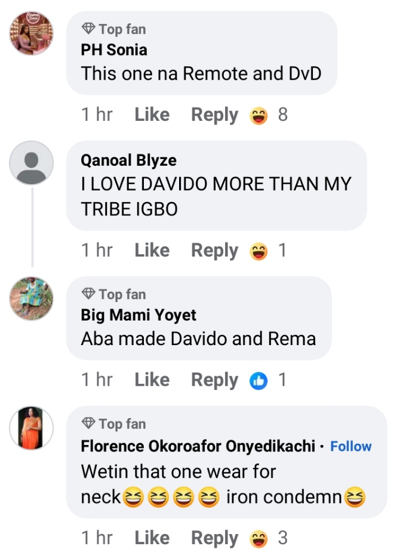Viewport: 403px width, 555px height.
Task: Open PH Sonia's profile picture
Action: coord(32,33)
